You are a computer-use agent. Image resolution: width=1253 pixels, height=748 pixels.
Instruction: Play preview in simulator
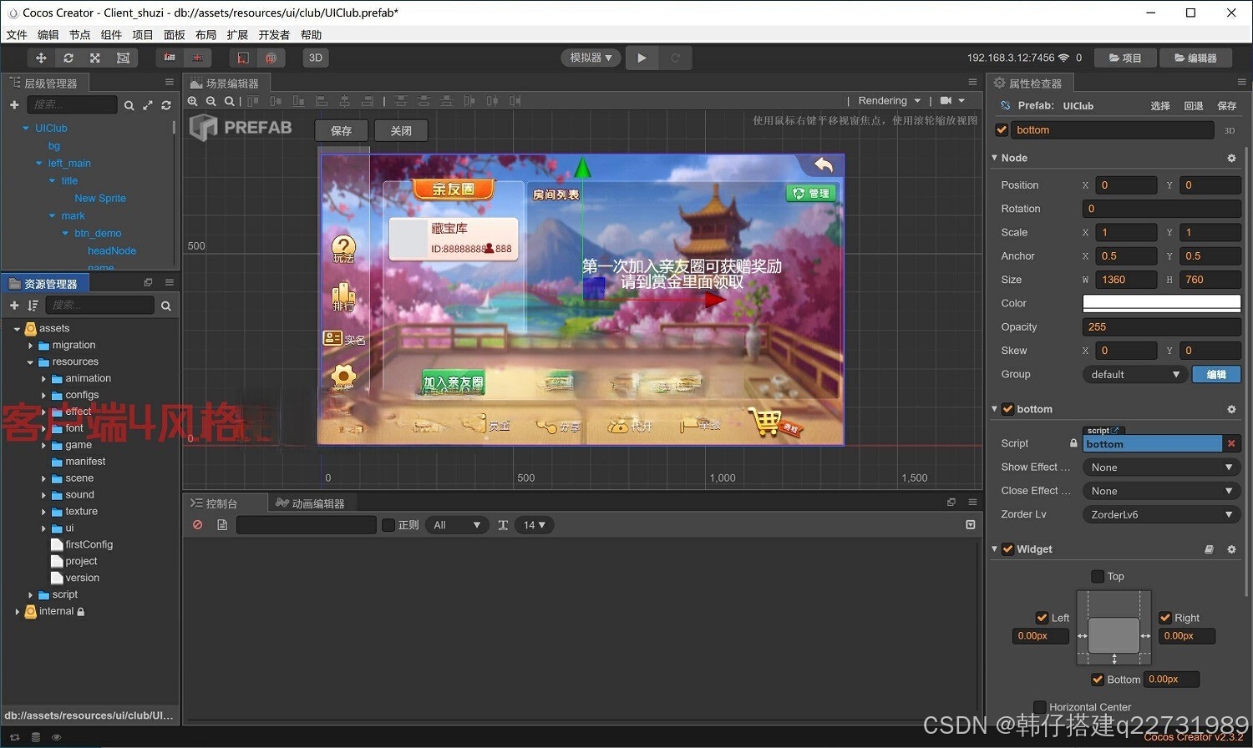point(642,58)
